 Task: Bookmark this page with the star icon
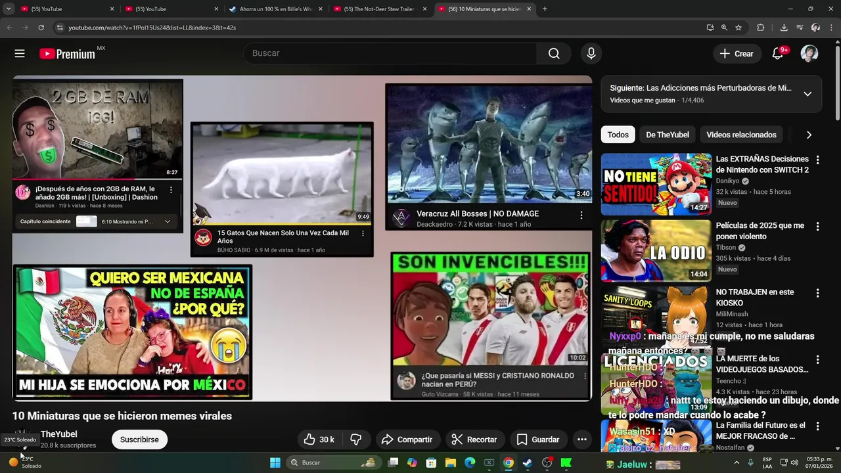[x=739, y=28]
